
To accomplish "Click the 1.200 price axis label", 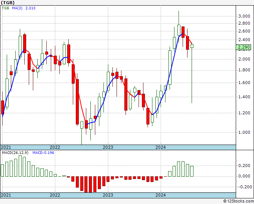I will [244, 113].
